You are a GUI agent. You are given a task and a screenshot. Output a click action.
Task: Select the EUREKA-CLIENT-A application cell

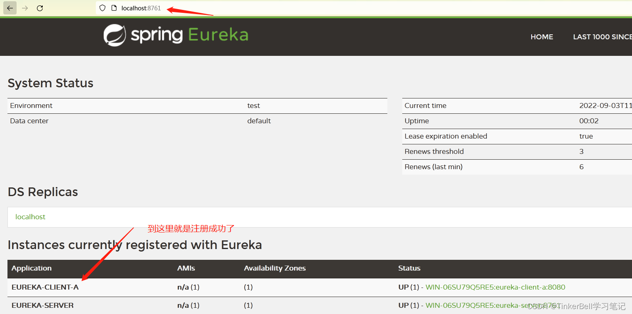45,287
